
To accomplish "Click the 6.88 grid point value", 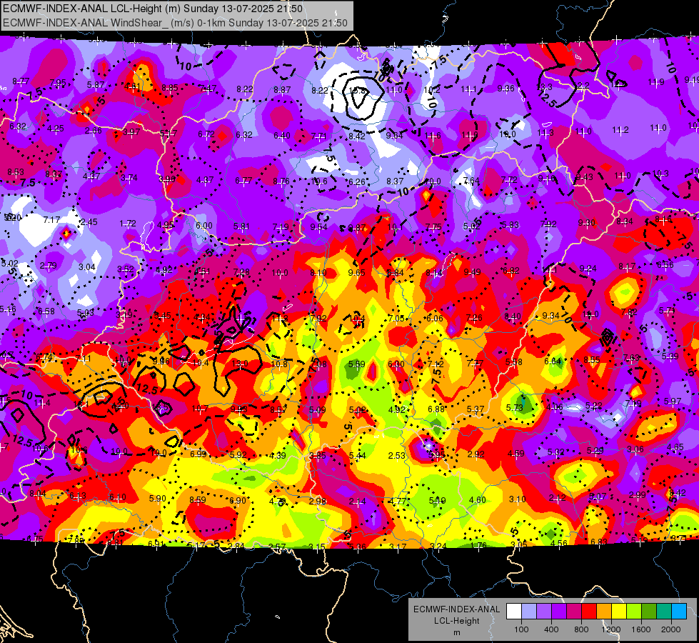I will click(436, 409).
